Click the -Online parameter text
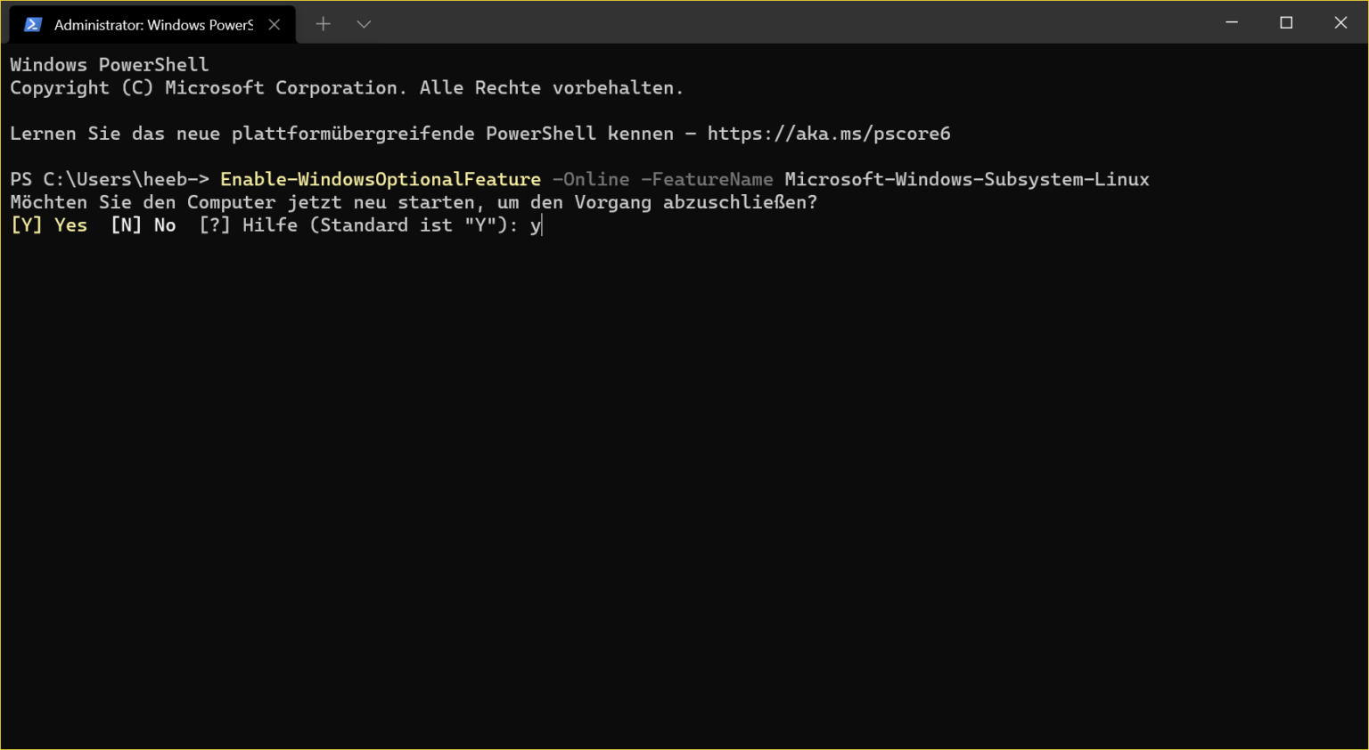Viewport: 1369px width, 750px height. pos(590,179)
